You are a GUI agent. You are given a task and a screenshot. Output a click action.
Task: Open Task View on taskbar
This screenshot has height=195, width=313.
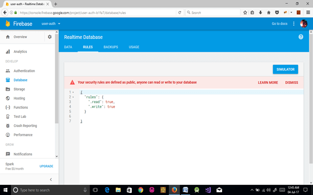coord(95,190)
